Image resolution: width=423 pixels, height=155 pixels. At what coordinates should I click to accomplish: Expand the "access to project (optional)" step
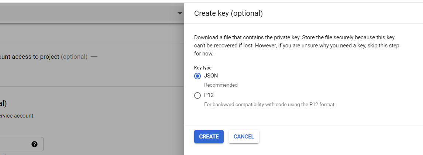44,57
